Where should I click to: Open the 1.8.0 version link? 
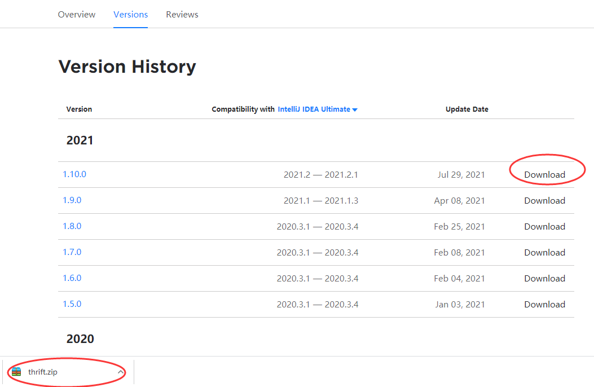tap(72, 226)
